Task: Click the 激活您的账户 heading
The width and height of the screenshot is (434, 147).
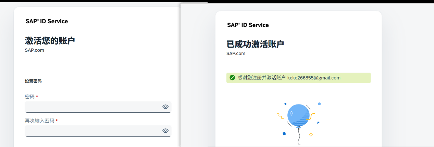Action: (x=50, y=40)
